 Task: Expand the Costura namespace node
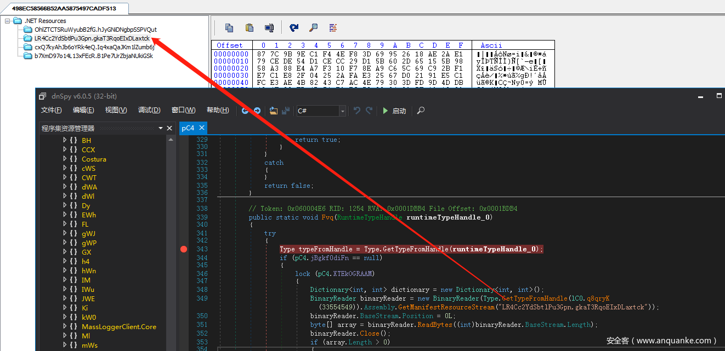point(65,159)
